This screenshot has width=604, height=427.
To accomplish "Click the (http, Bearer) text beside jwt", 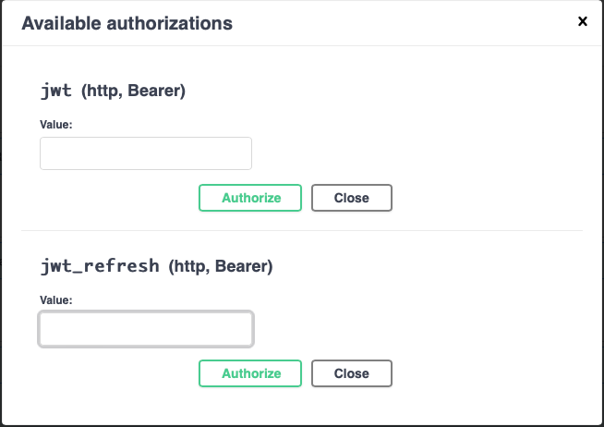I will click(133, 91).
